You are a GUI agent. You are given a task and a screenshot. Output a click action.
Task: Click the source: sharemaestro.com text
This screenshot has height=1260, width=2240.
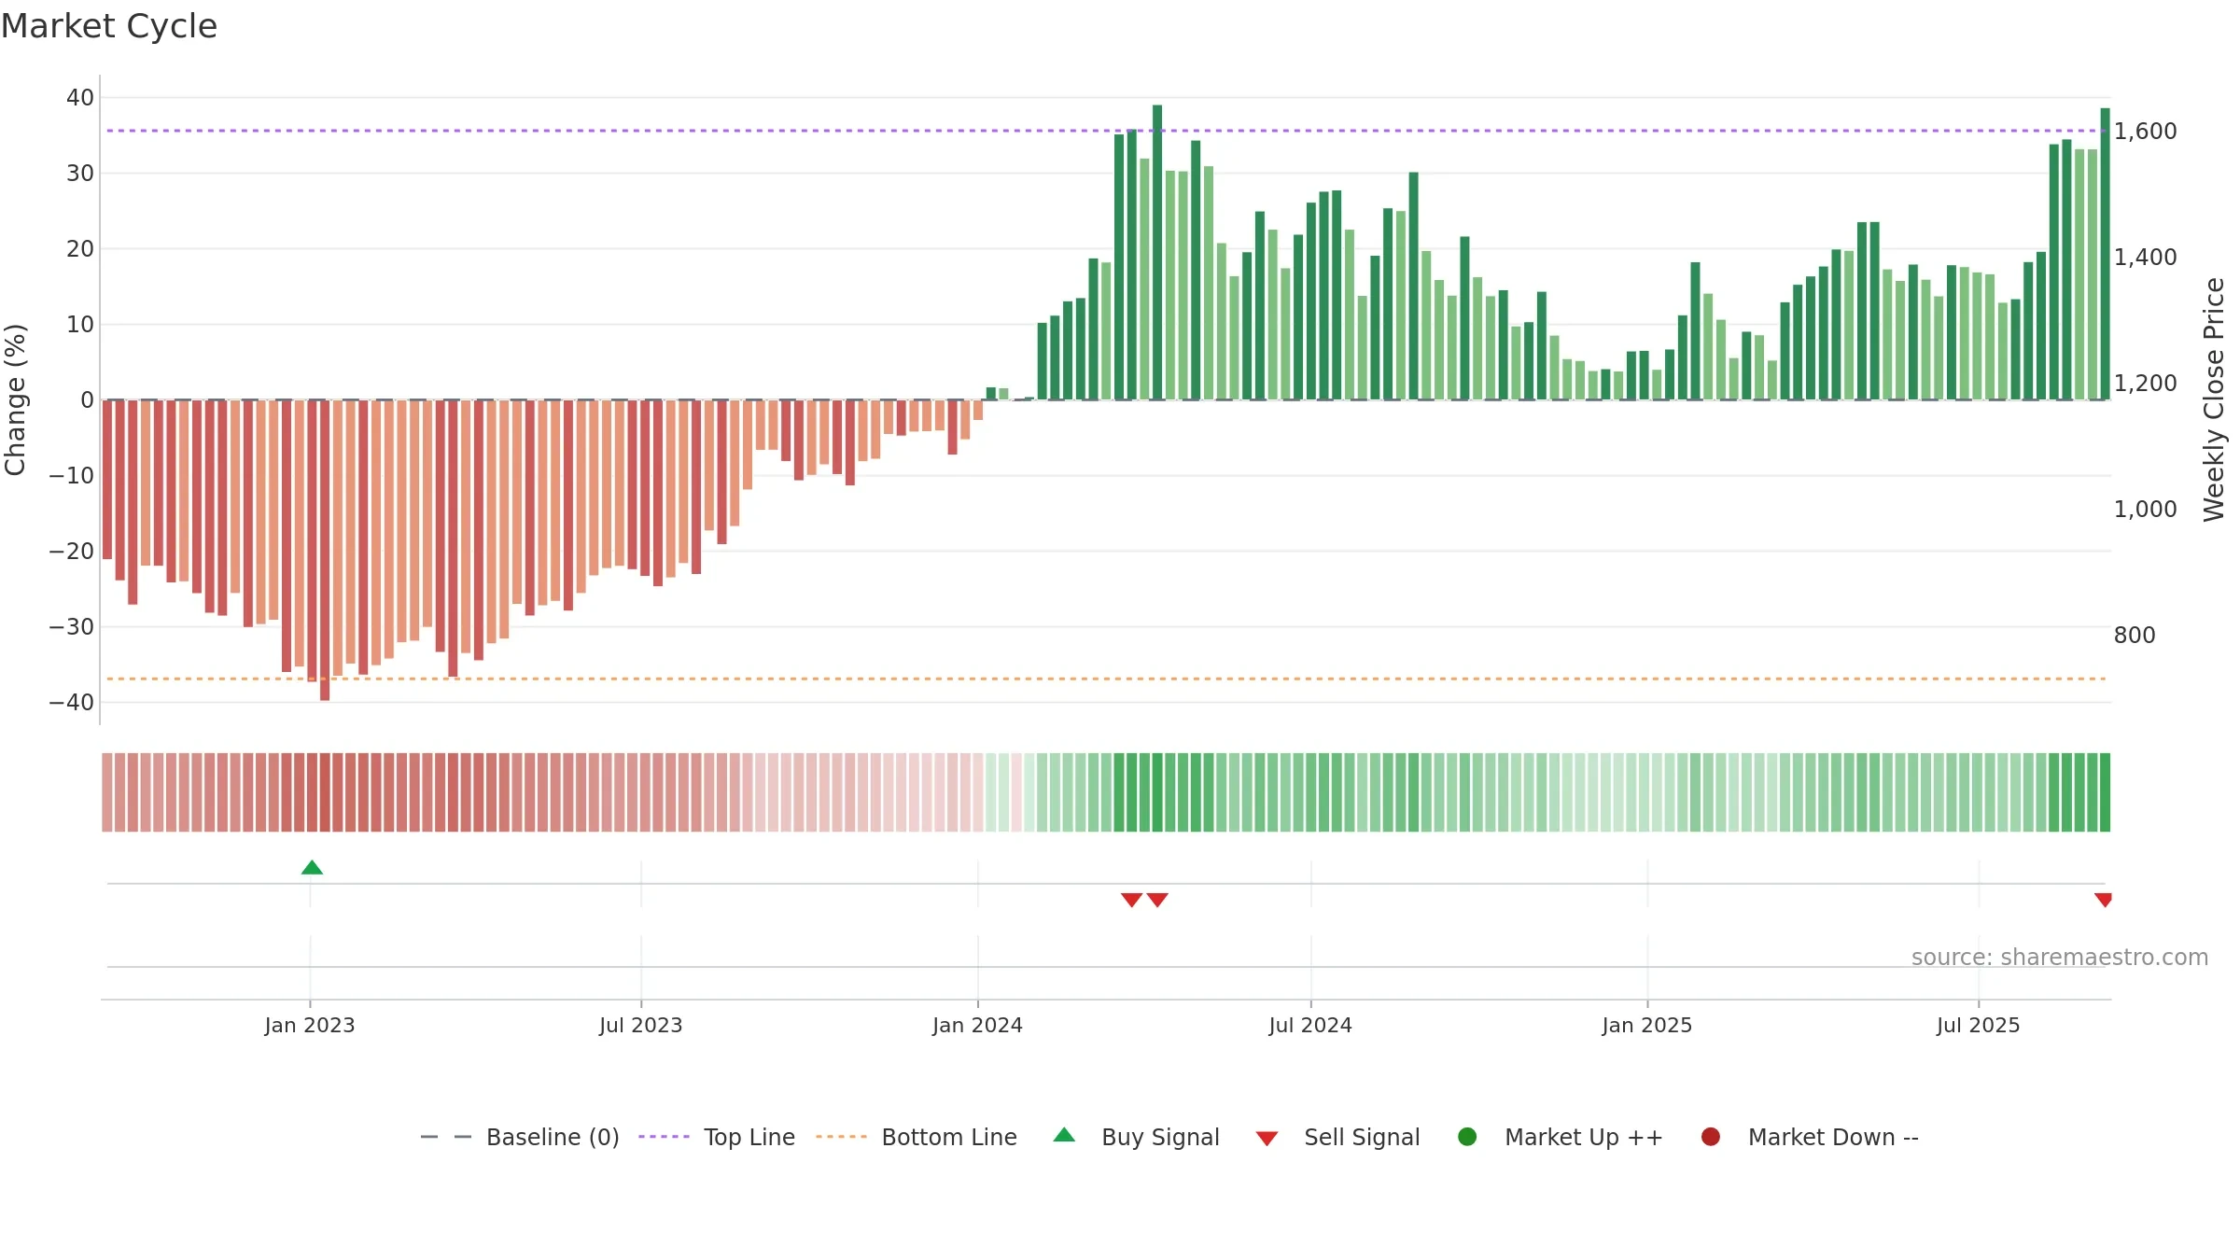[x=2060, y=957]
